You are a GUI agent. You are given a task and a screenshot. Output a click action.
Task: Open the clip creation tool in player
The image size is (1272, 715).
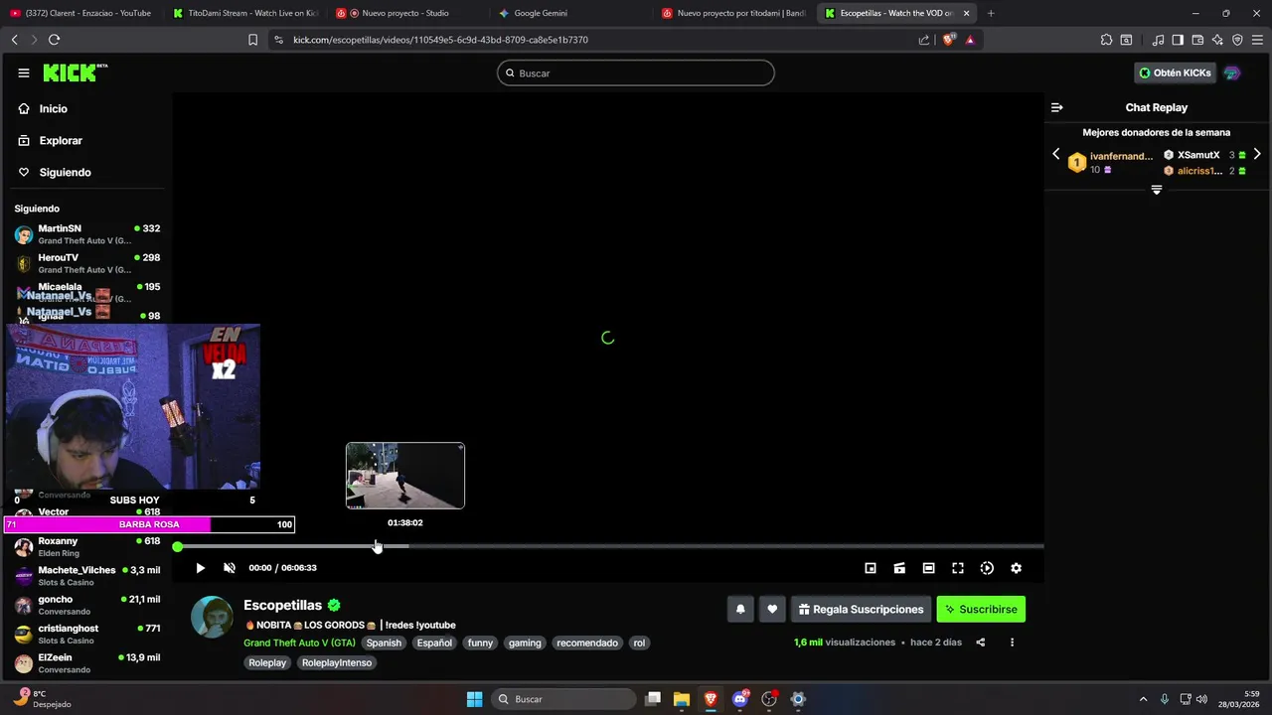tap(899, 568)
